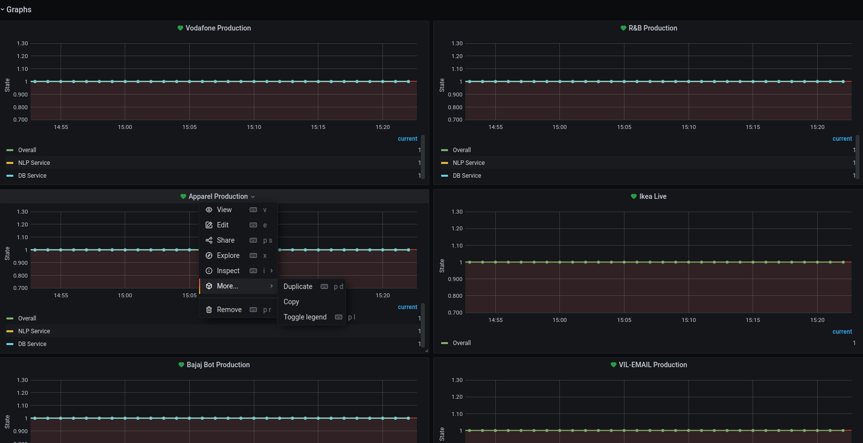Click the eye icon beside View
863x443 pixels.
[209, 210]
